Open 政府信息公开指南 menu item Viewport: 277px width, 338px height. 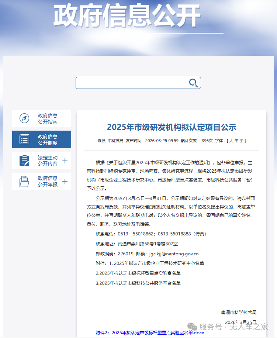[x=42, y=118]
